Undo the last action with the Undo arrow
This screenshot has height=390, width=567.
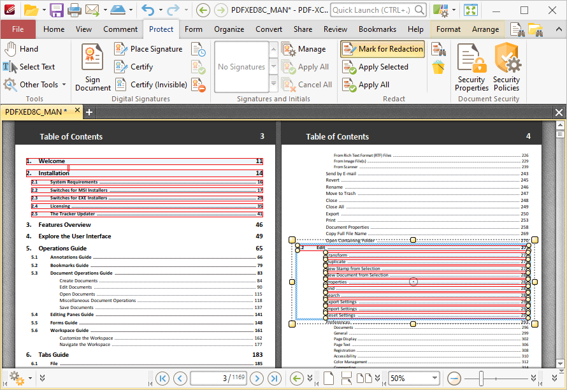[x=148, y=10]
